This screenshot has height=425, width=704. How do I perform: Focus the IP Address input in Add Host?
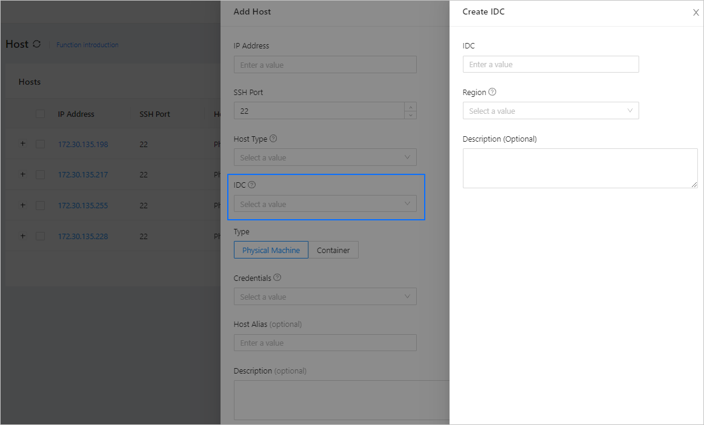(x=325, y=65)
